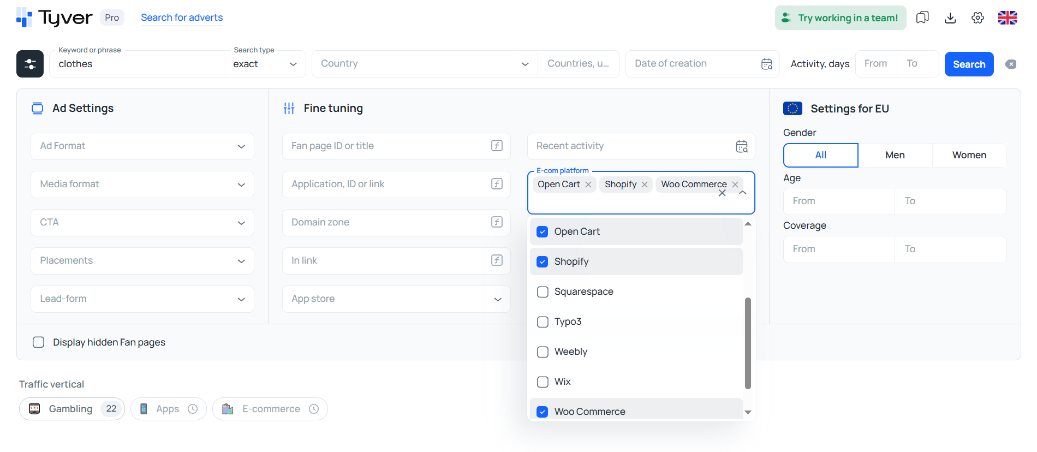Open Search for adverts link
This screenshot has height=452, width=1037.
182,17
